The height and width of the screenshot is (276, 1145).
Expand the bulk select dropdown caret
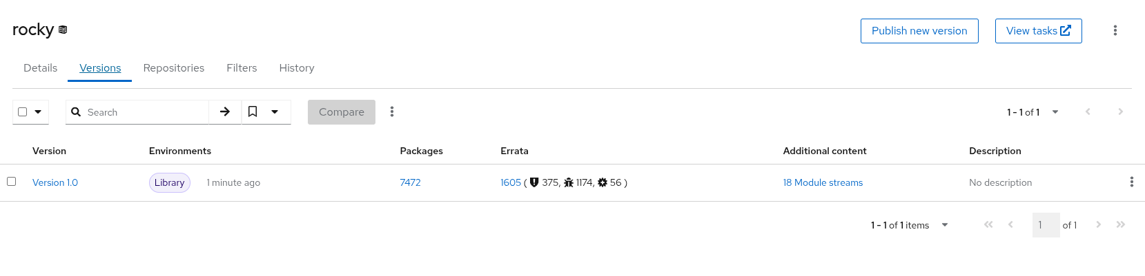(38, 112)
